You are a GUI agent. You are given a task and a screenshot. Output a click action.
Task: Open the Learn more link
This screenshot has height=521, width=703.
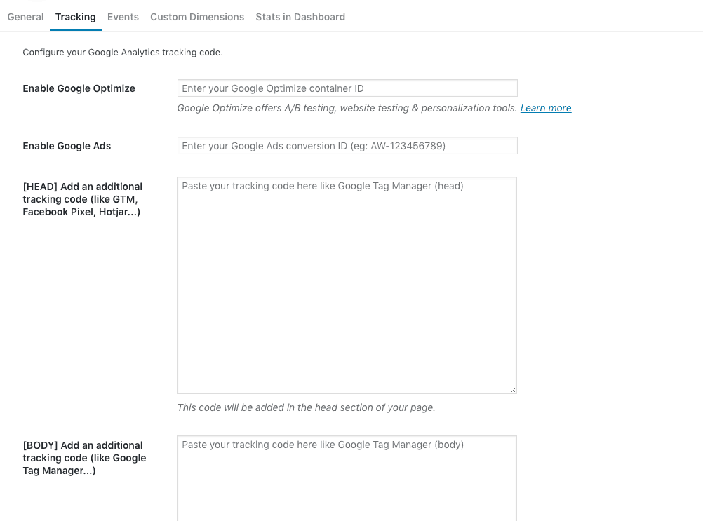tap(546, 108)
